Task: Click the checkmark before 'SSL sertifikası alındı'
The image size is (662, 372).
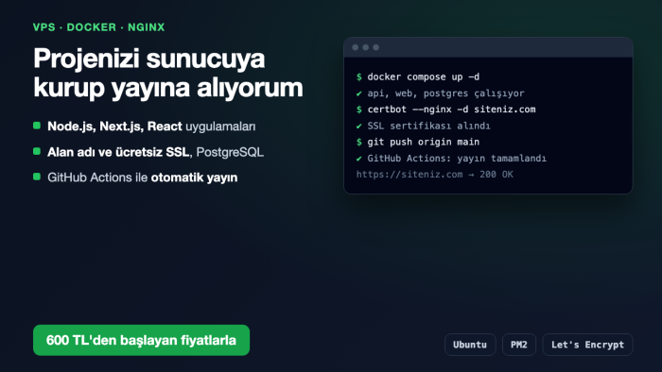Action: [x=358, y=126]
